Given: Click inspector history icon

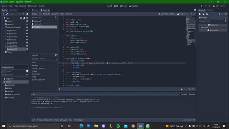Looking at the screenshot, I should click(x=226, y=14).
